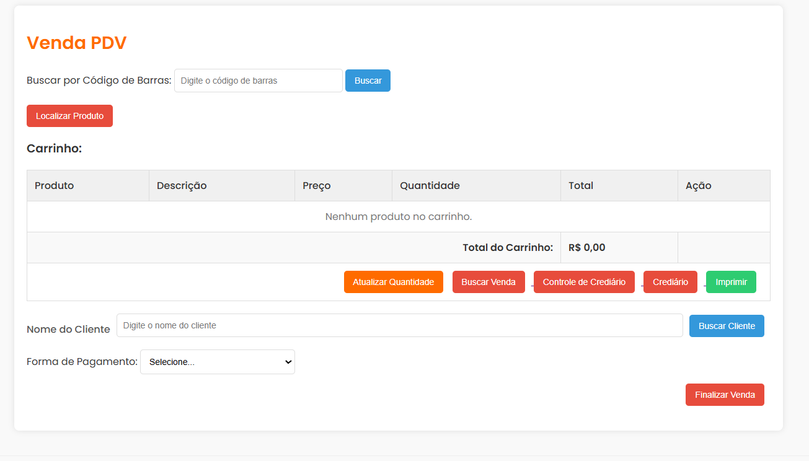Viewport: 809px width, 461px height.
Task: Open Controle de Crediário
Action: (584, 282)
